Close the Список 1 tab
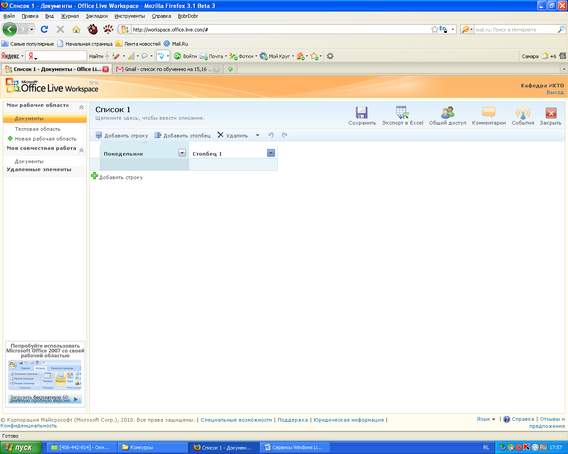 106,69
